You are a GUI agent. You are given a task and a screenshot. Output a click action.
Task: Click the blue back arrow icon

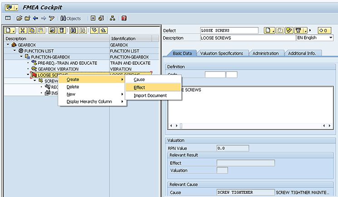35,19
